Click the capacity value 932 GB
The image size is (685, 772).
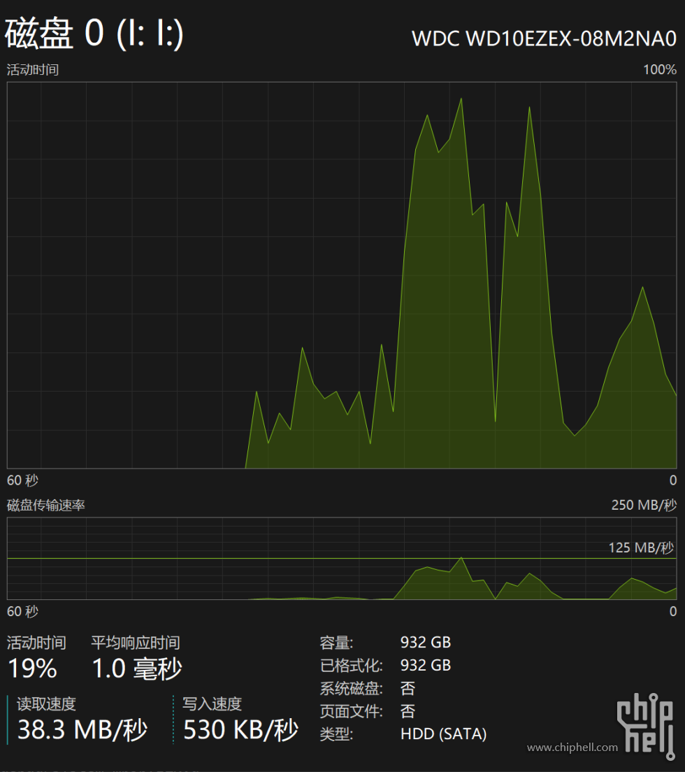pyautogui.click(x=426, y=643)
